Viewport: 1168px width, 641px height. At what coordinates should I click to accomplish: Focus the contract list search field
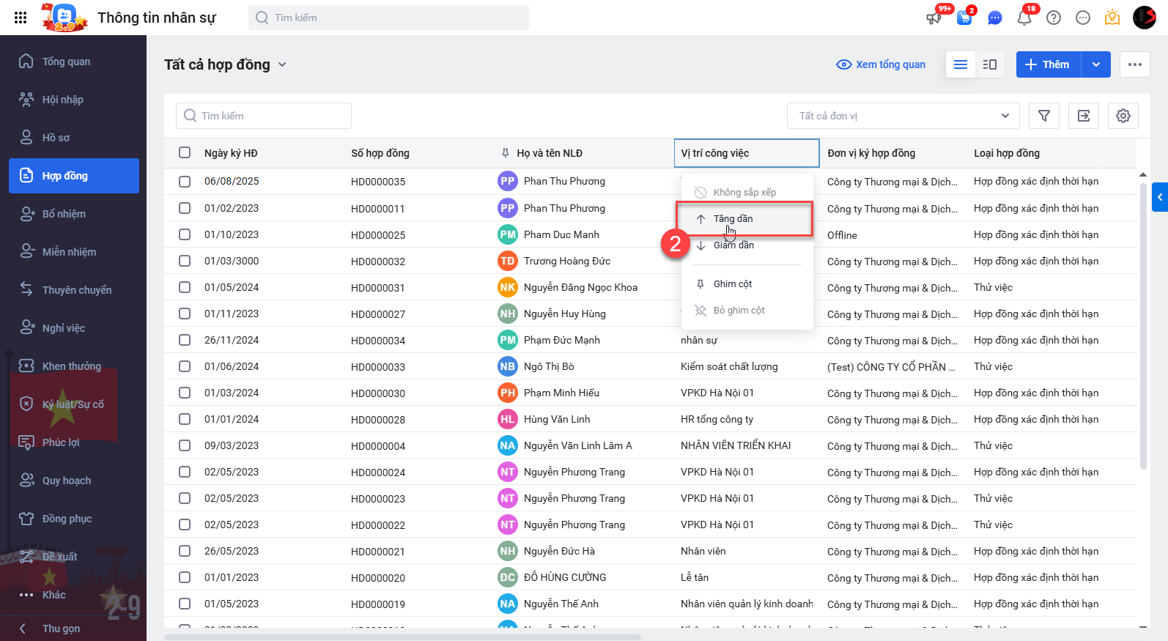[264, 116]
